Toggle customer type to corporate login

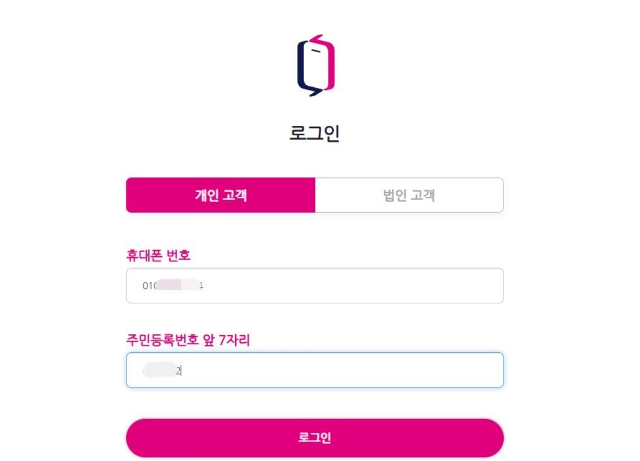point(409,196)
